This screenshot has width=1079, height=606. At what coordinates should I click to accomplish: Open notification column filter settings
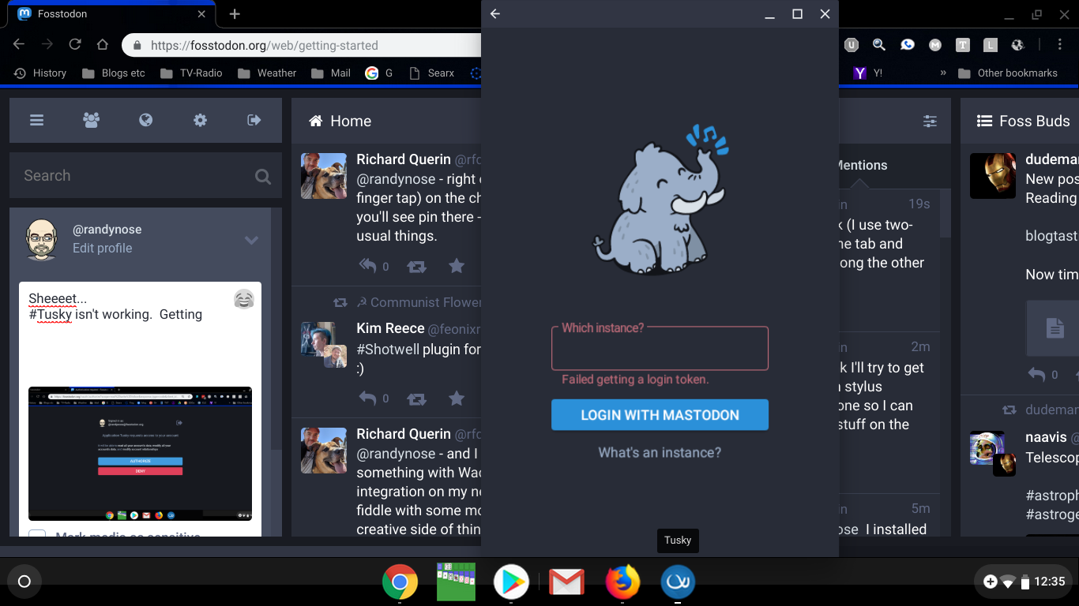coord(930,121)
